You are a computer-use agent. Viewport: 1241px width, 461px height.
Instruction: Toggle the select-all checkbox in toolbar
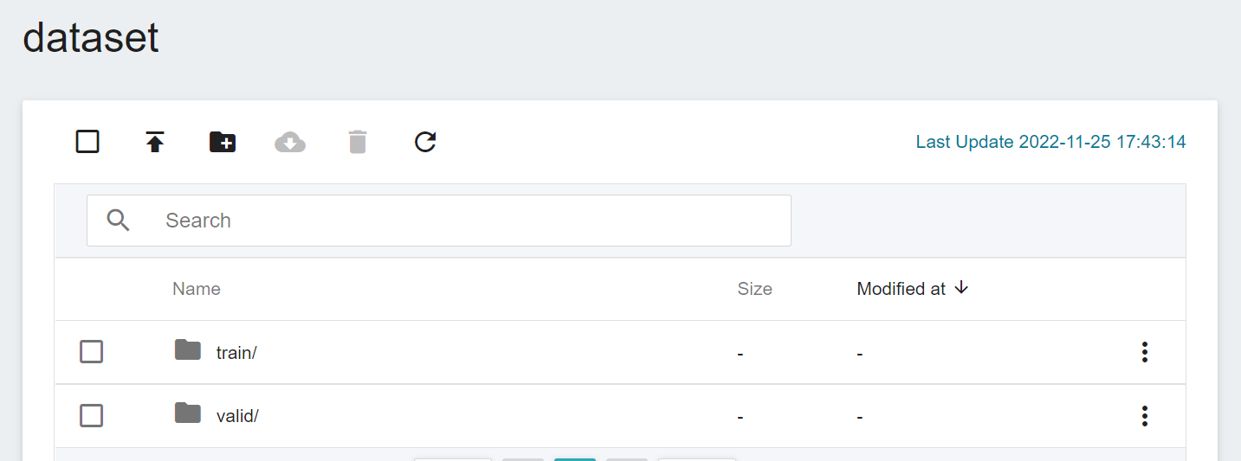coord(87,141)
